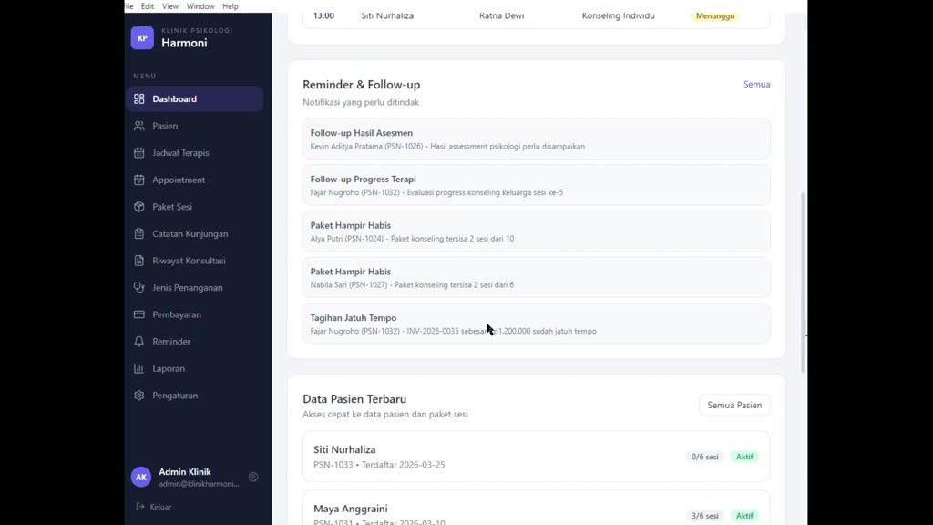Viewport: 933px width, 525px height.
Task: Open the Help menu in menu bar
Action: [x=231, y=6]
